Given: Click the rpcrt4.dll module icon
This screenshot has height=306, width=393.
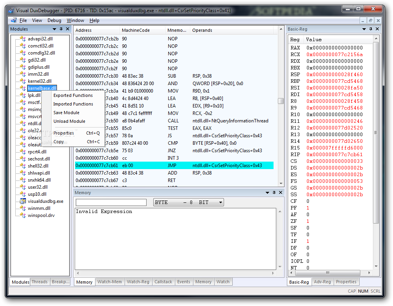Looking at the screenshot, I should (x=23, y=151).
